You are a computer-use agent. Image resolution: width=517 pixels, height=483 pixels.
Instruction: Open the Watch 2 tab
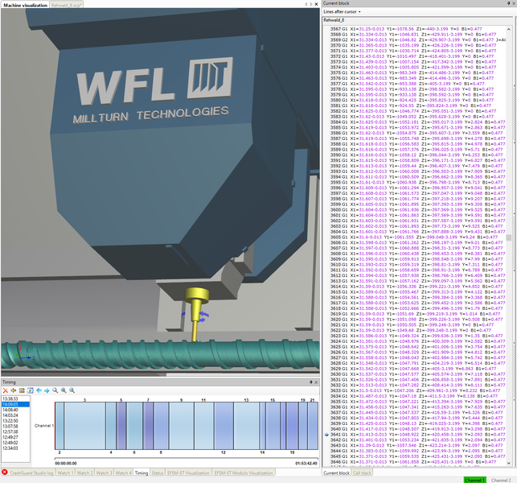pyautogui.click(x=84, y=473)
